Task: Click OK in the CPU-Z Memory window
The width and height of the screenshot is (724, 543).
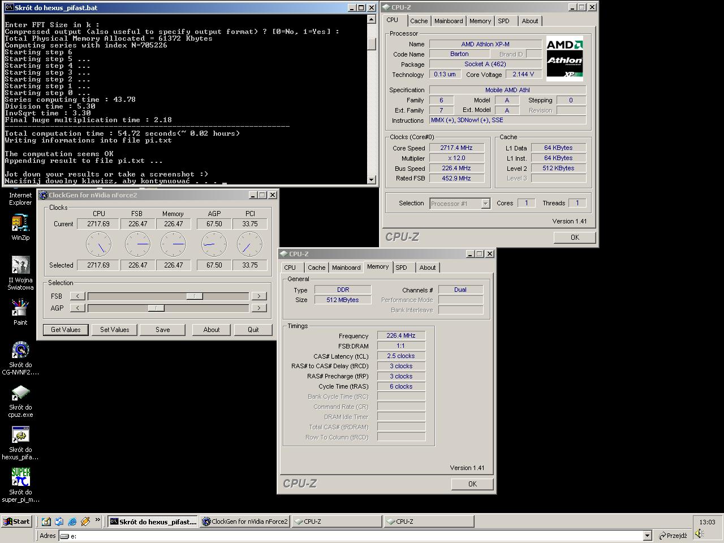Action: (x=472, y=484)
